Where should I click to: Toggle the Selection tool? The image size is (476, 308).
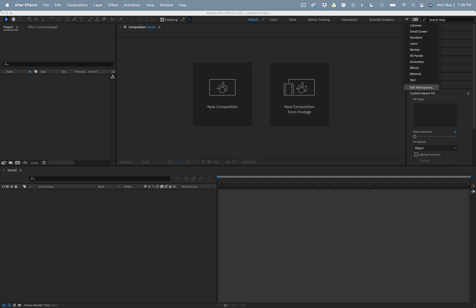(6, 19)
